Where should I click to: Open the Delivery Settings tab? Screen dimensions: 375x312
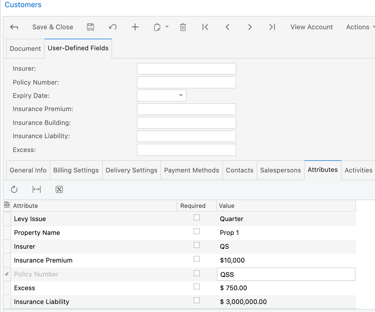pyautogui.click(x=132, y=170)
